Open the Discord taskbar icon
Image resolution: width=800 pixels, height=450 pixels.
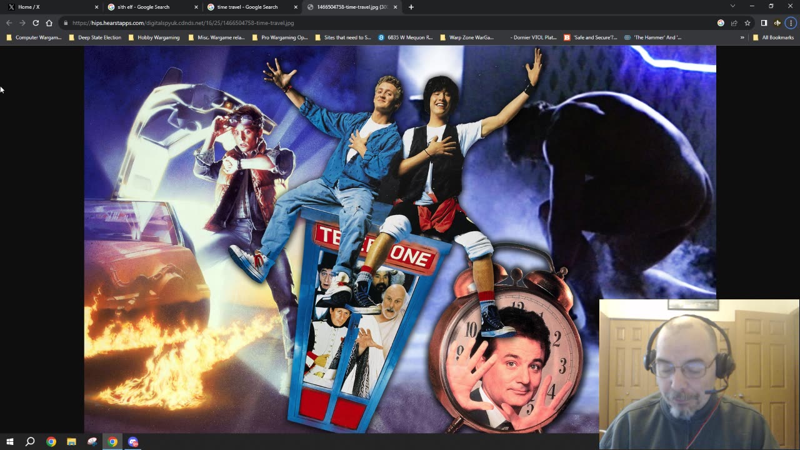pos(132,441)
